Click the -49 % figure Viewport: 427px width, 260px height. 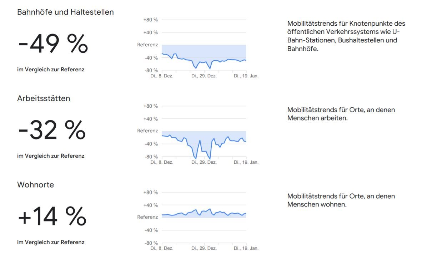tap(53, 44)
